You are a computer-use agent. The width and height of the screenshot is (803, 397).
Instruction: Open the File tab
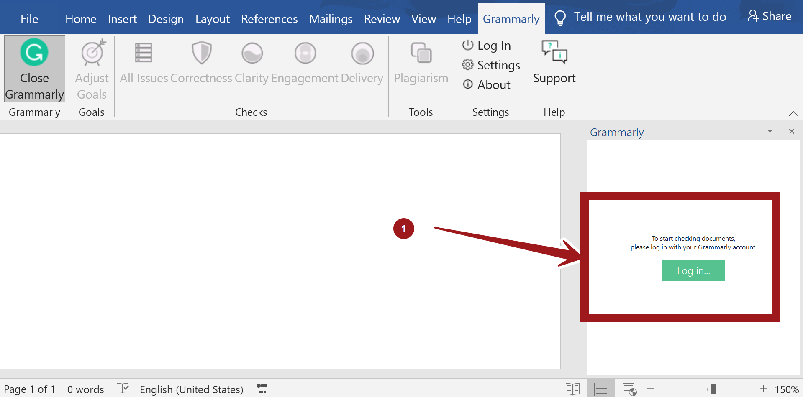point(29,19)
